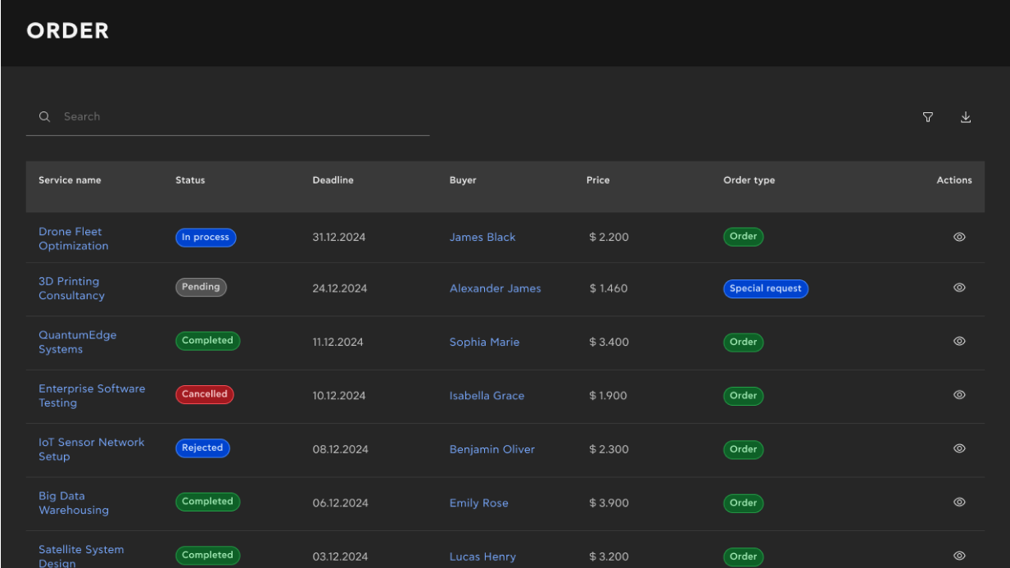The image size is (1010, 568).
Task: Click the search magnifier icon
Action: click(44, 116)
